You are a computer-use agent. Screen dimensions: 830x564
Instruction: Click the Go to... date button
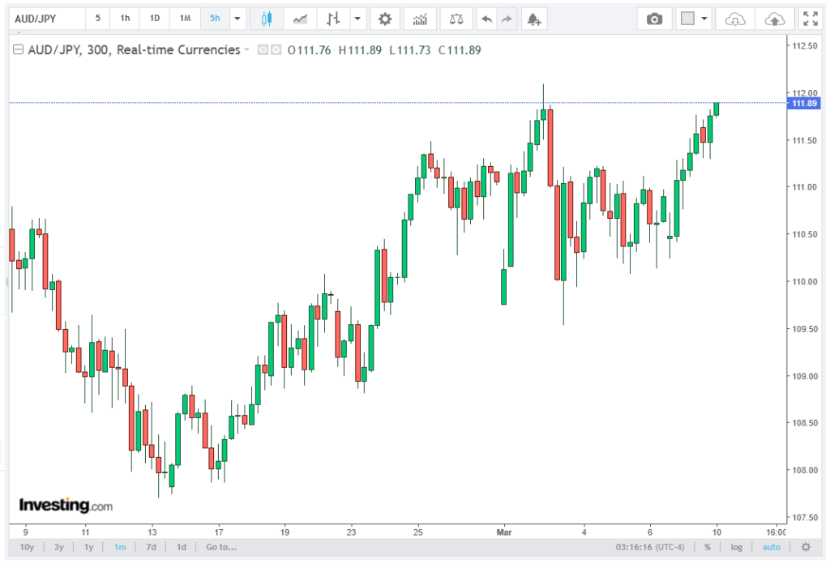(221, 547)
